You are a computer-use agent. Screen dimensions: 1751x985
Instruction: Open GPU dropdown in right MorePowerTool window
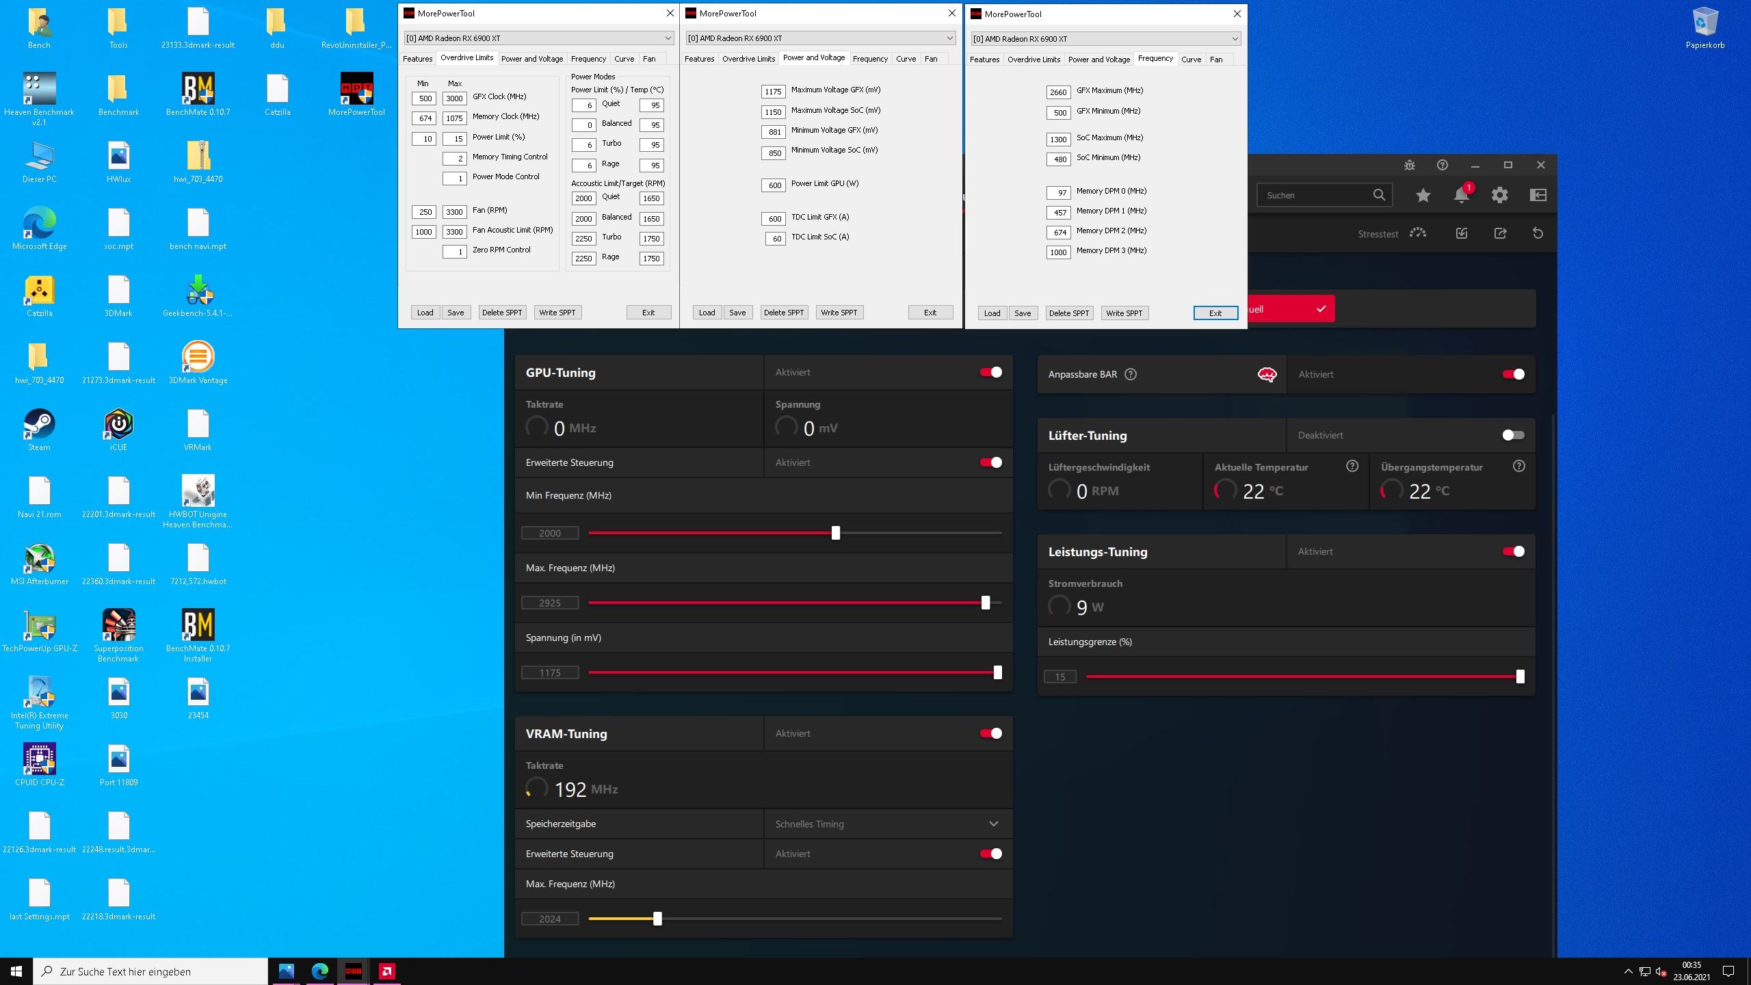(x=1105, y=39)
